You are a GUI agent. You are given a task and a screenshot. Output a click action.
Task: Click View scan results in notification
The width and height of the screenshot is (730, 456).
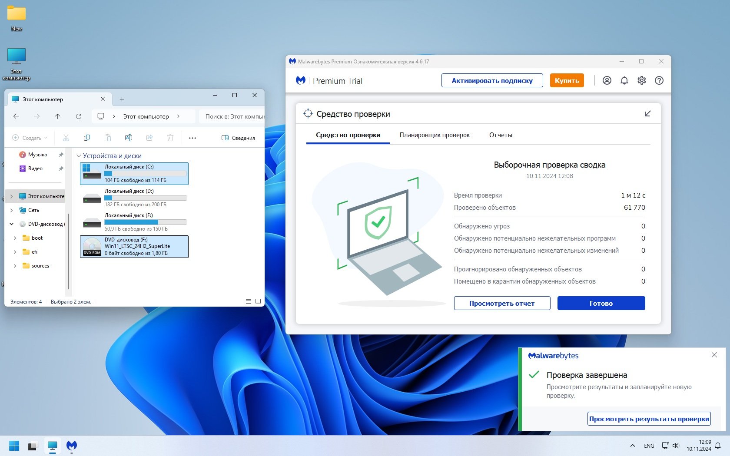[x=649, y=419]
